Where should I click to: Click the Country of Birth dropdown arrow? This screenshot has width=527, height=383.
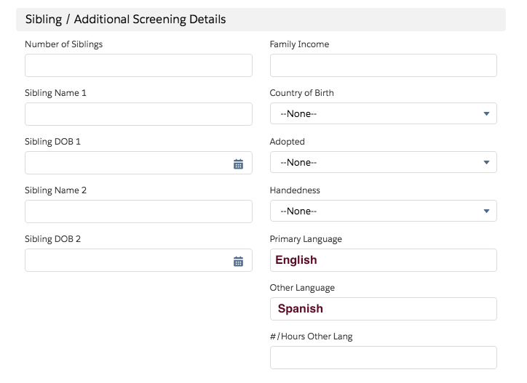click(x=486, y=114)
